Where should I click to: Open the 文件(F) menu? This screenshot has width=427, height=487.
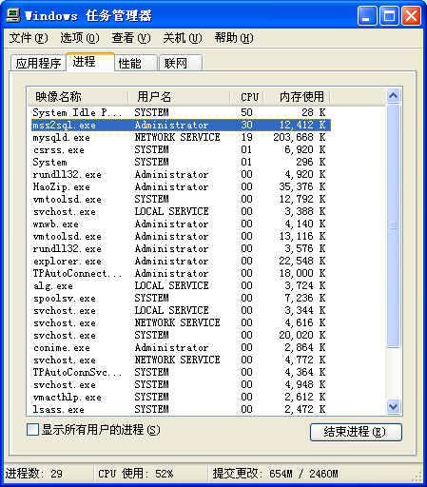pos(29,38)
